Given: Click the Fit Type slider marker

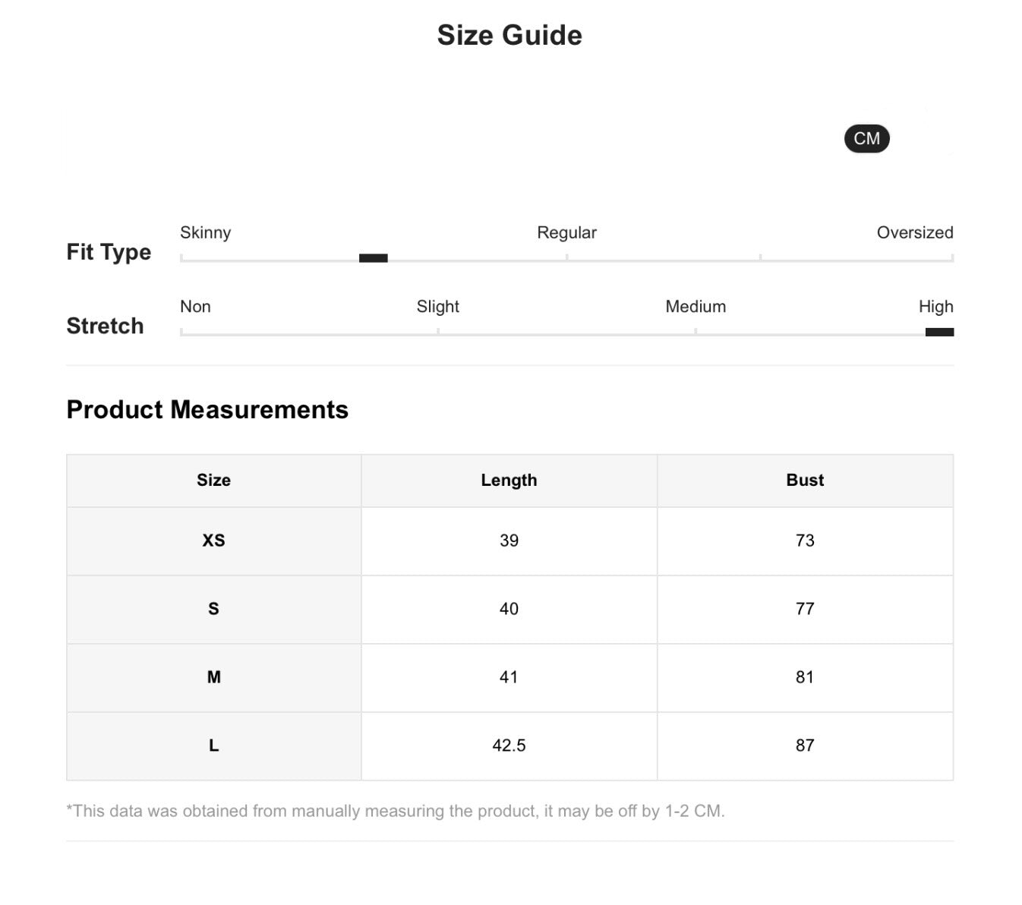Looking at the screenshot, I should [373, 258].
